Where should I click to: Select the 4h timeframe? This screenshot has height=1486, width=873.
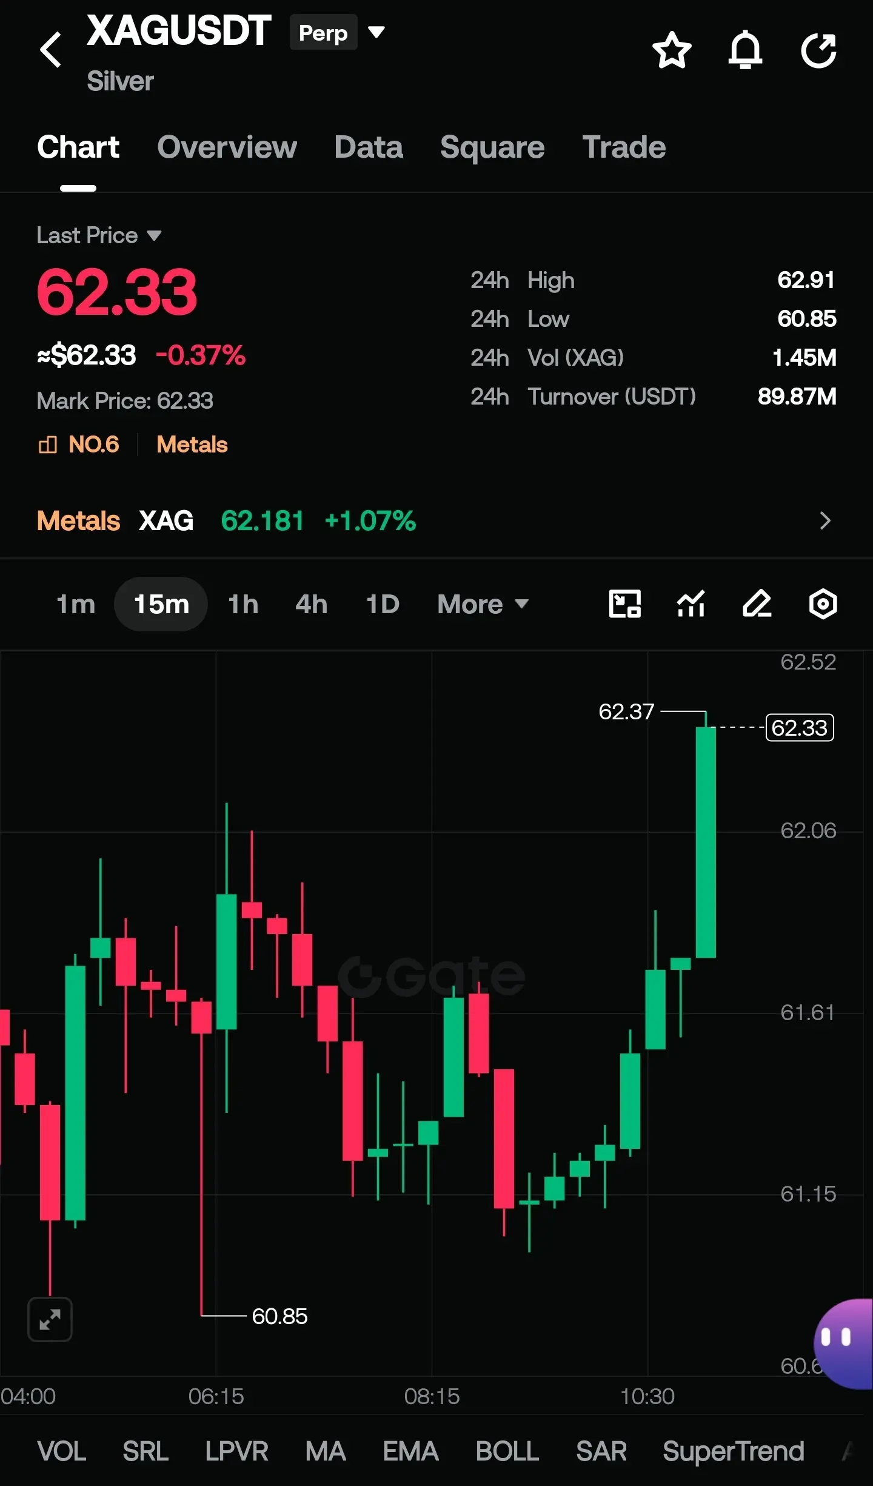coord(312,604)
